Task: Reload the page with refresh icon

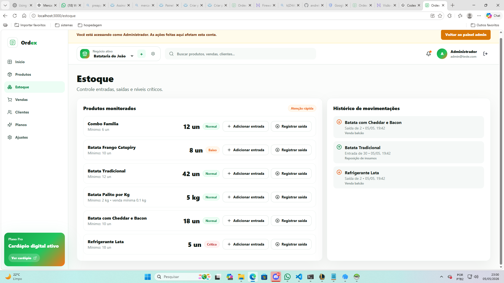Action: 15,16
